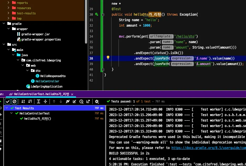Screen dimensions: 246x166
Task: Click the export test results icon
Action: tap(88, 101)
